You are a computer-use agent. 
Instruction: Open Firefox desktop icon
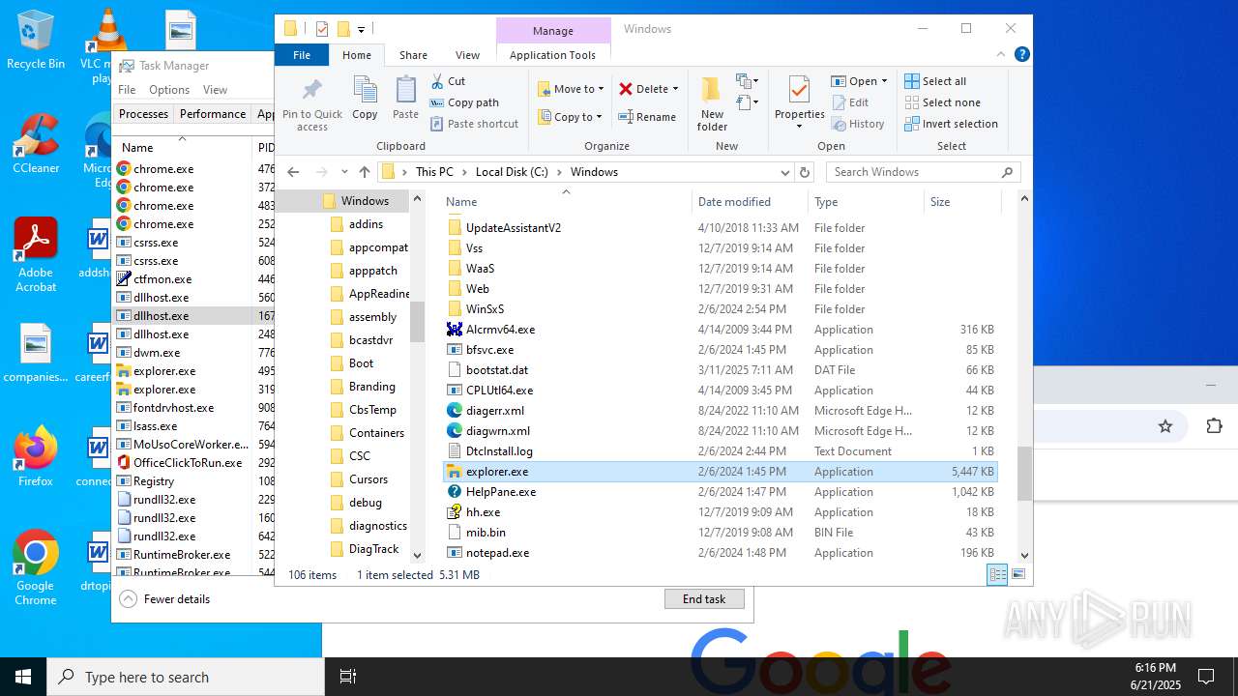point(36,456)
